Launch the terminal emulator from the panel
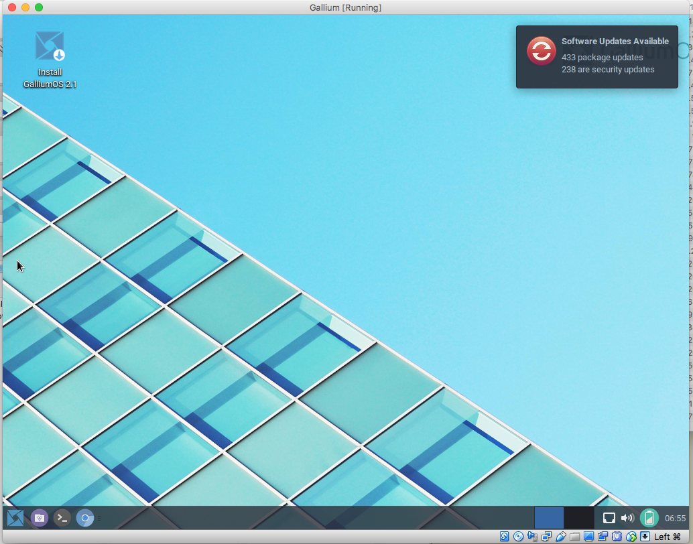Screen dimensions: 693x544 (x=62, y=518)
